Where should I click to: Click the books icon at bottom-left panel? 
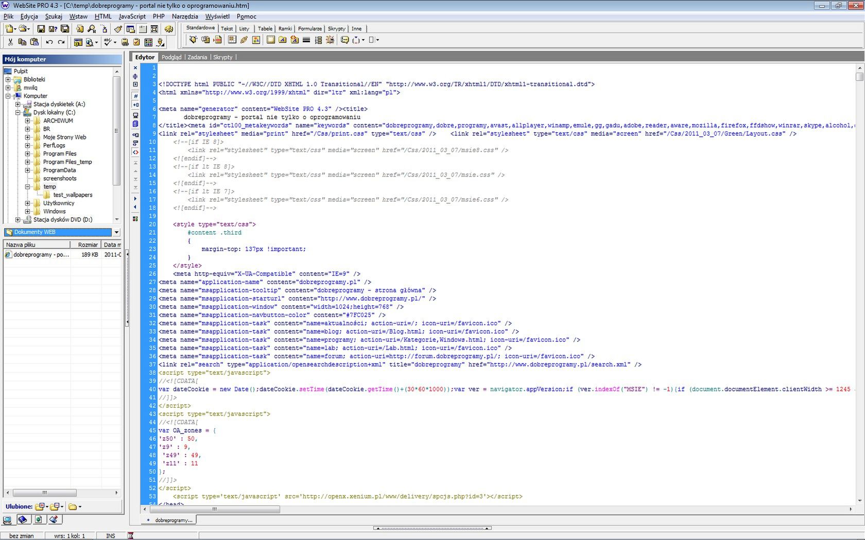pyautogui.click(x=23, y=519)
